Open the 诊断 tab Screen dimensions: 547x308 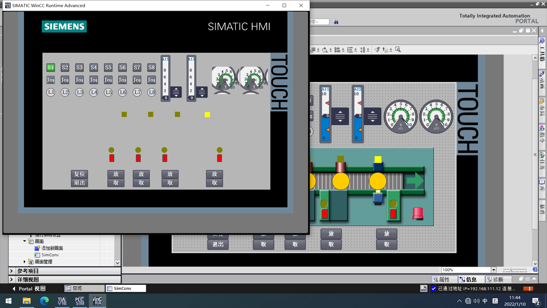click(x=499, y=279)
